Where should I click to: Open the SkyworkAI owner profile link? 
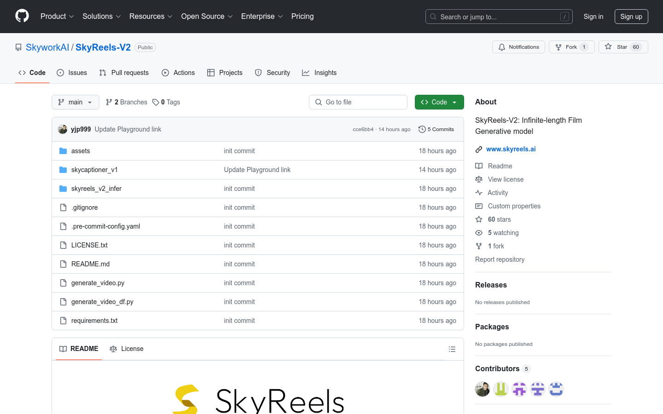(x=47, y=47)
